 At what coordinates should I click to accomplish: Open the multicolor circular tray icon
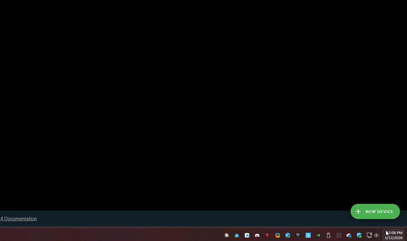278,235
